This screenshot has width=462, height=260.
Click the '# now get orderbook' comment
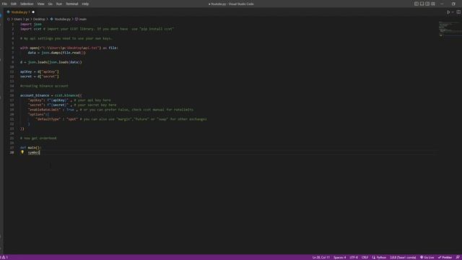coord(38,138)
